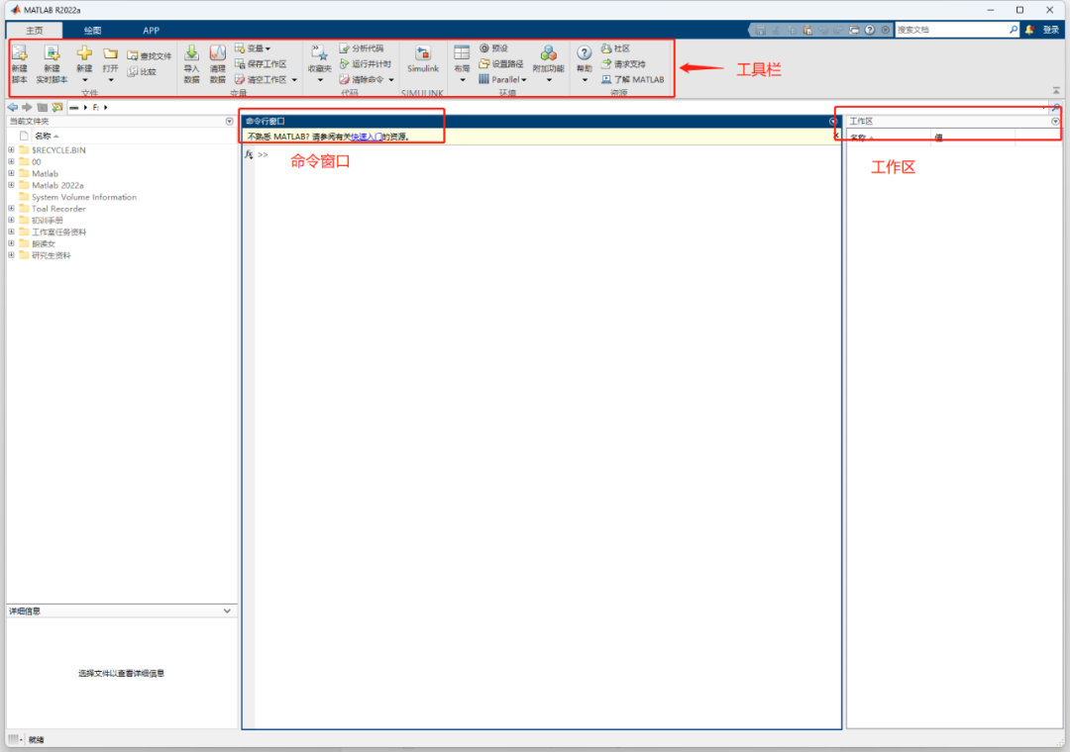
Task: Click the search icon at address bar end
Action: point(1056,107)
